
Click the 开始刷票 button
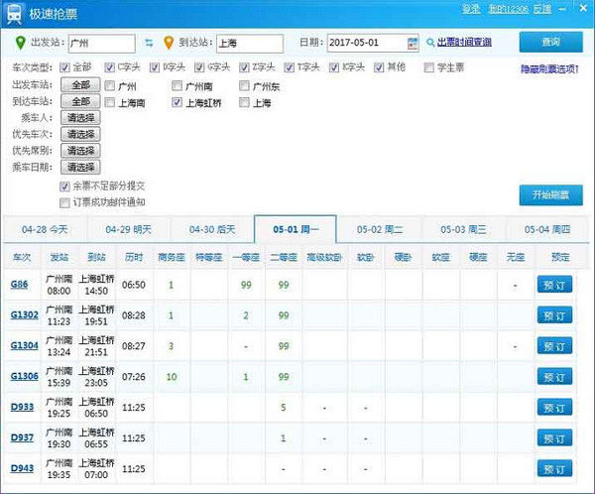point(550,194)
